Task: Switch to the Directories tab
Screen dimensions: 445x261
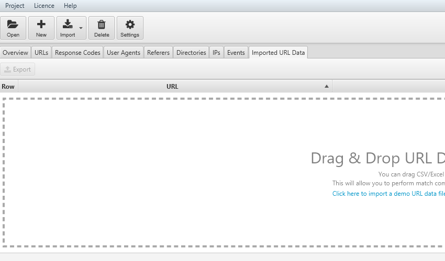Action: 191,53
